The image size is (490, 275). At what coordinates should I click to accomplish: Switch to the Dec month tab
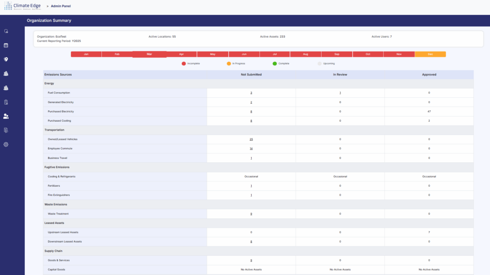(x=430, y=54)
